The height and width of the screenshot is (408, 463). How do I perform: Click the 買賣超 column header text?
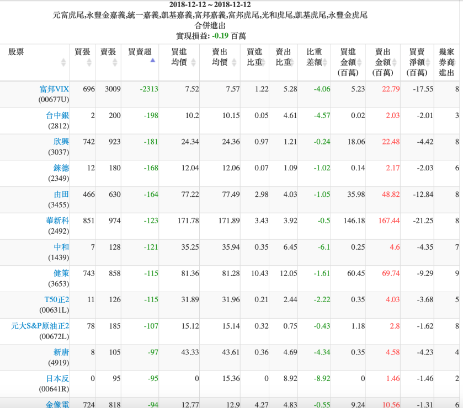click(x=140, y=52)
